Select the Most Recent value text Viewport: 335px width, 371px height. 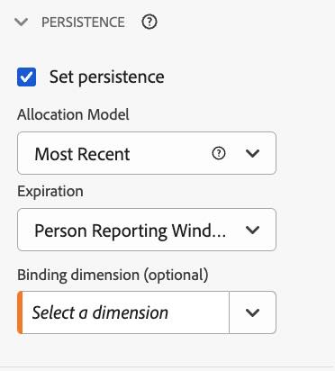pos(82,154)
